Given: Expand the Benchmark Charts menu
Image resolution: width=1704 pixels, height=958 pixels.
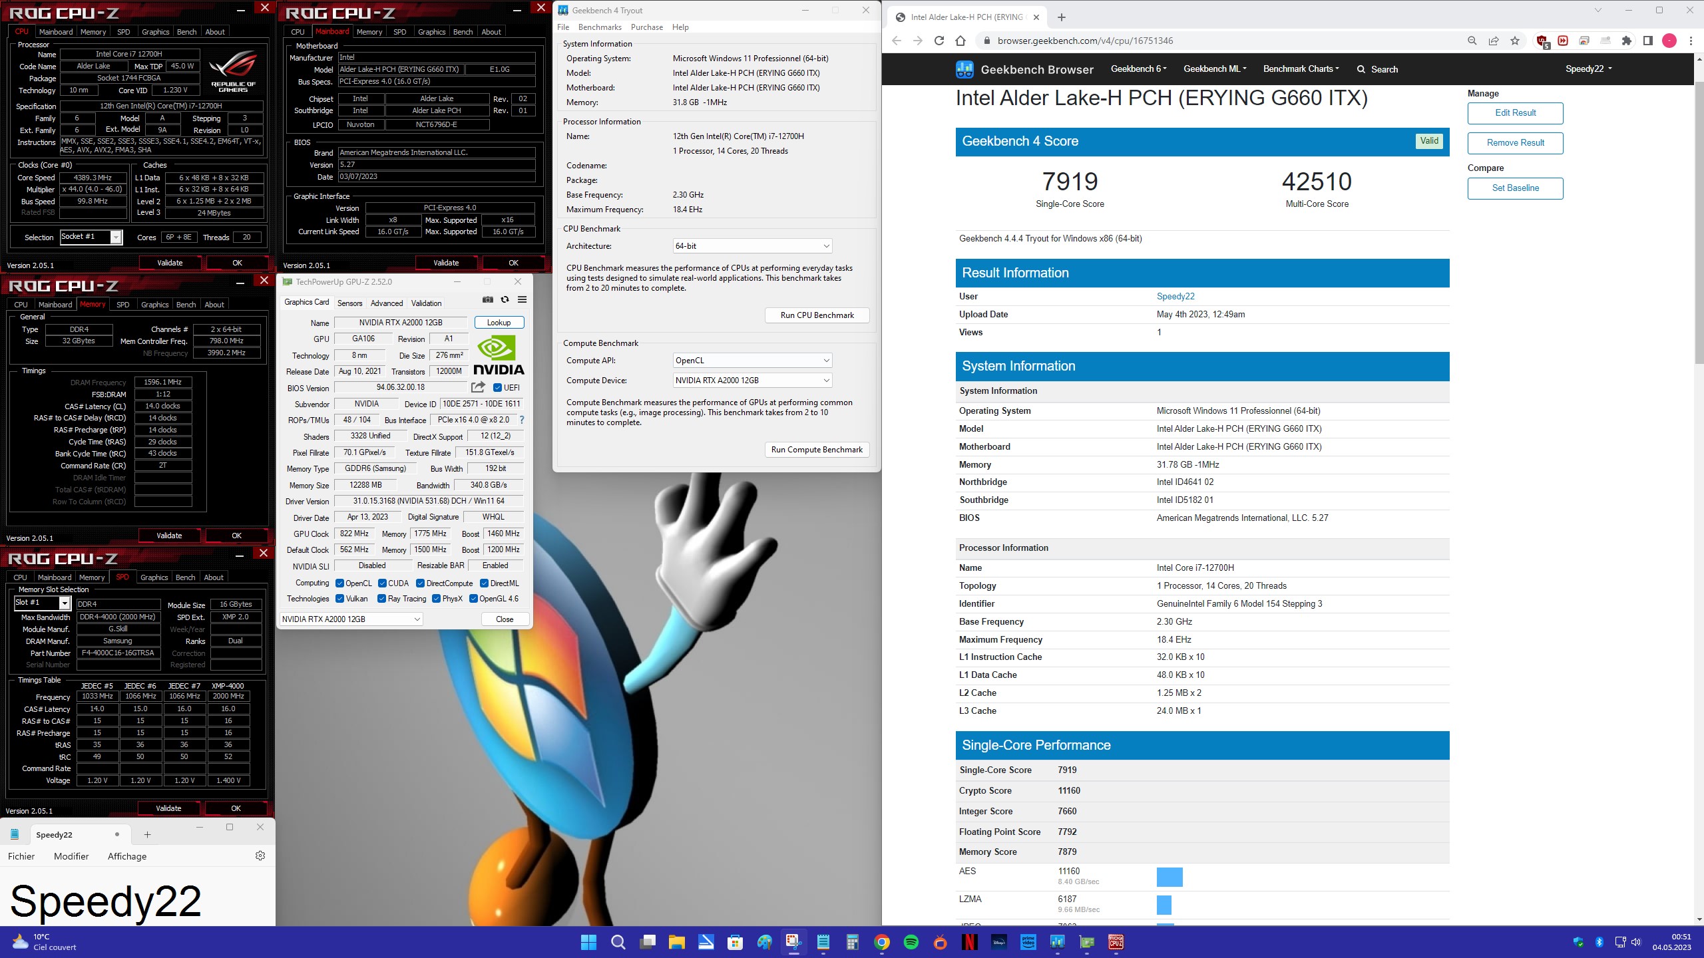Looking at the screenshot, I should pos(1301,69).
